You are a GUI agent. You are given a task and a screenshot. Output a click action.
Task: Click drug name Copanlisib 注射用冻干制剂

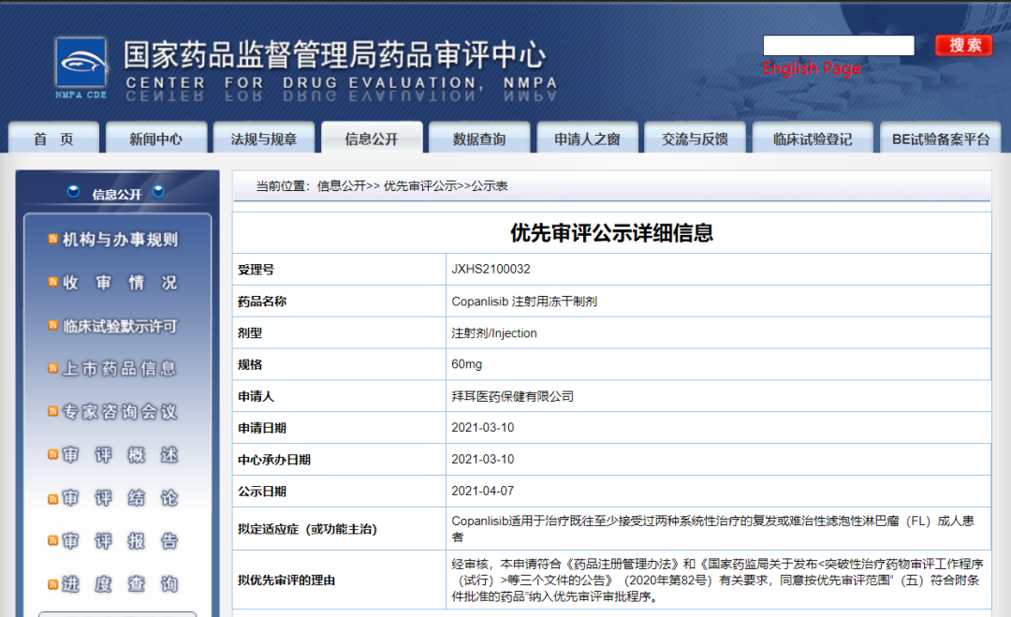pyautogui.click(x=524, y=301)
